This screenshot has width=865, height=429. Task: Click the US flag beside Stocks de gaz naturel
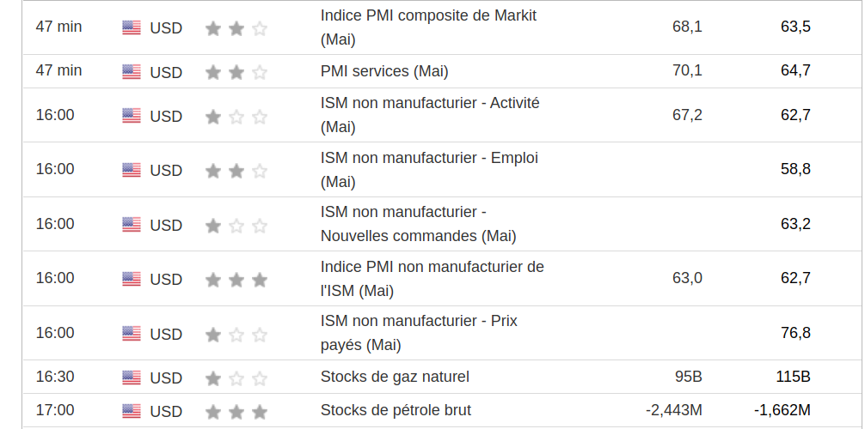[132, 378]
